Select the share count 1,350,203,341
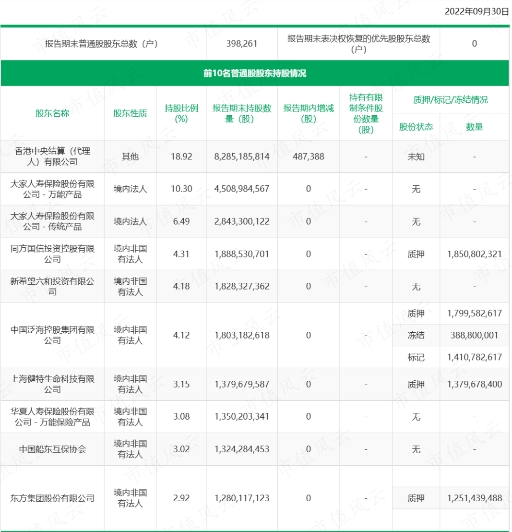Screen dimensions: 512x532 click(242, 416)
